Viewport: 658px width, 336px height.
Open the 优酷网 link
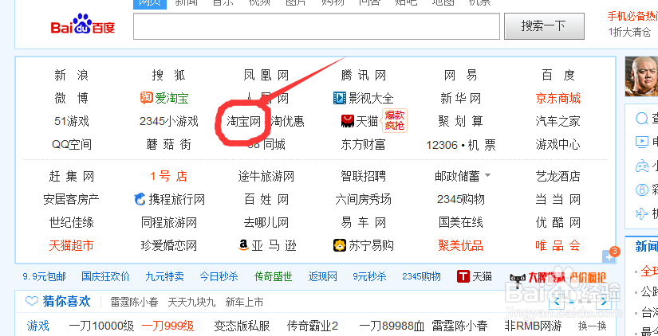[x=558, y=222]
